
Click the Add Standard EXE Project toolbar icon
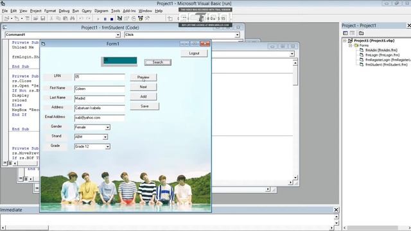click(6, 19)
